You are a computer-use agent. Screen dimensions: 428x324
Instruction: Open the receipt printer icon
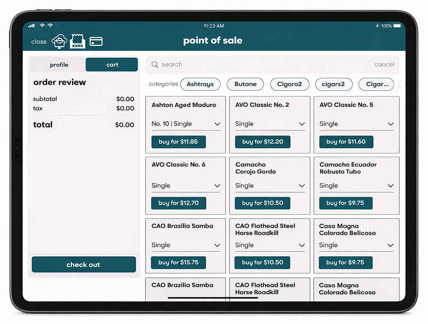point(77,41)
